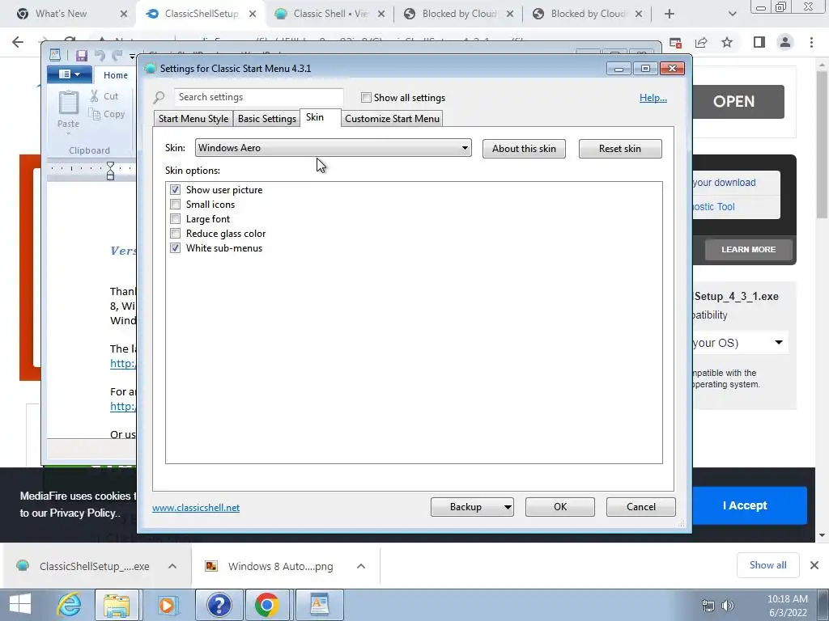Click the browser page vertical scrollbar
This screenshot has width=829, height=621.
point(823,146)
